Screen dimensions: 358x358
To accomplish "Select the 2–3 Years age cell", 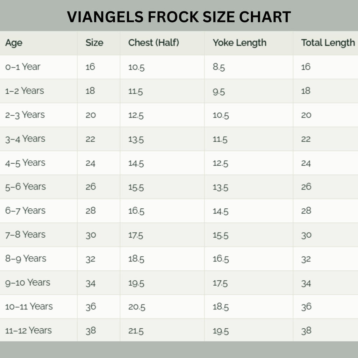I will [x=25, y=115].
